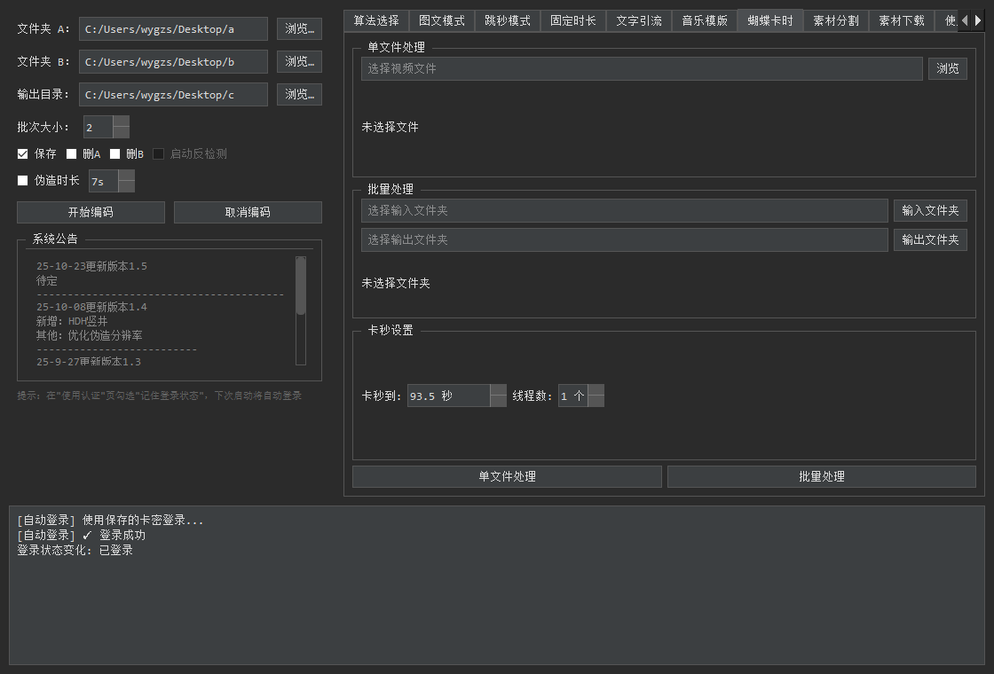Open the 音乐模版 tab
994x674 pixels.
pyautogui.click(x=704, y=20)
